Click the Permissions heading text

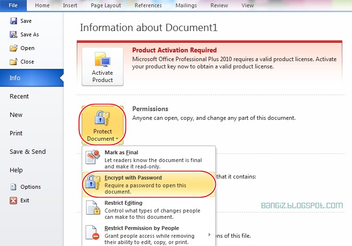(150, 109)
